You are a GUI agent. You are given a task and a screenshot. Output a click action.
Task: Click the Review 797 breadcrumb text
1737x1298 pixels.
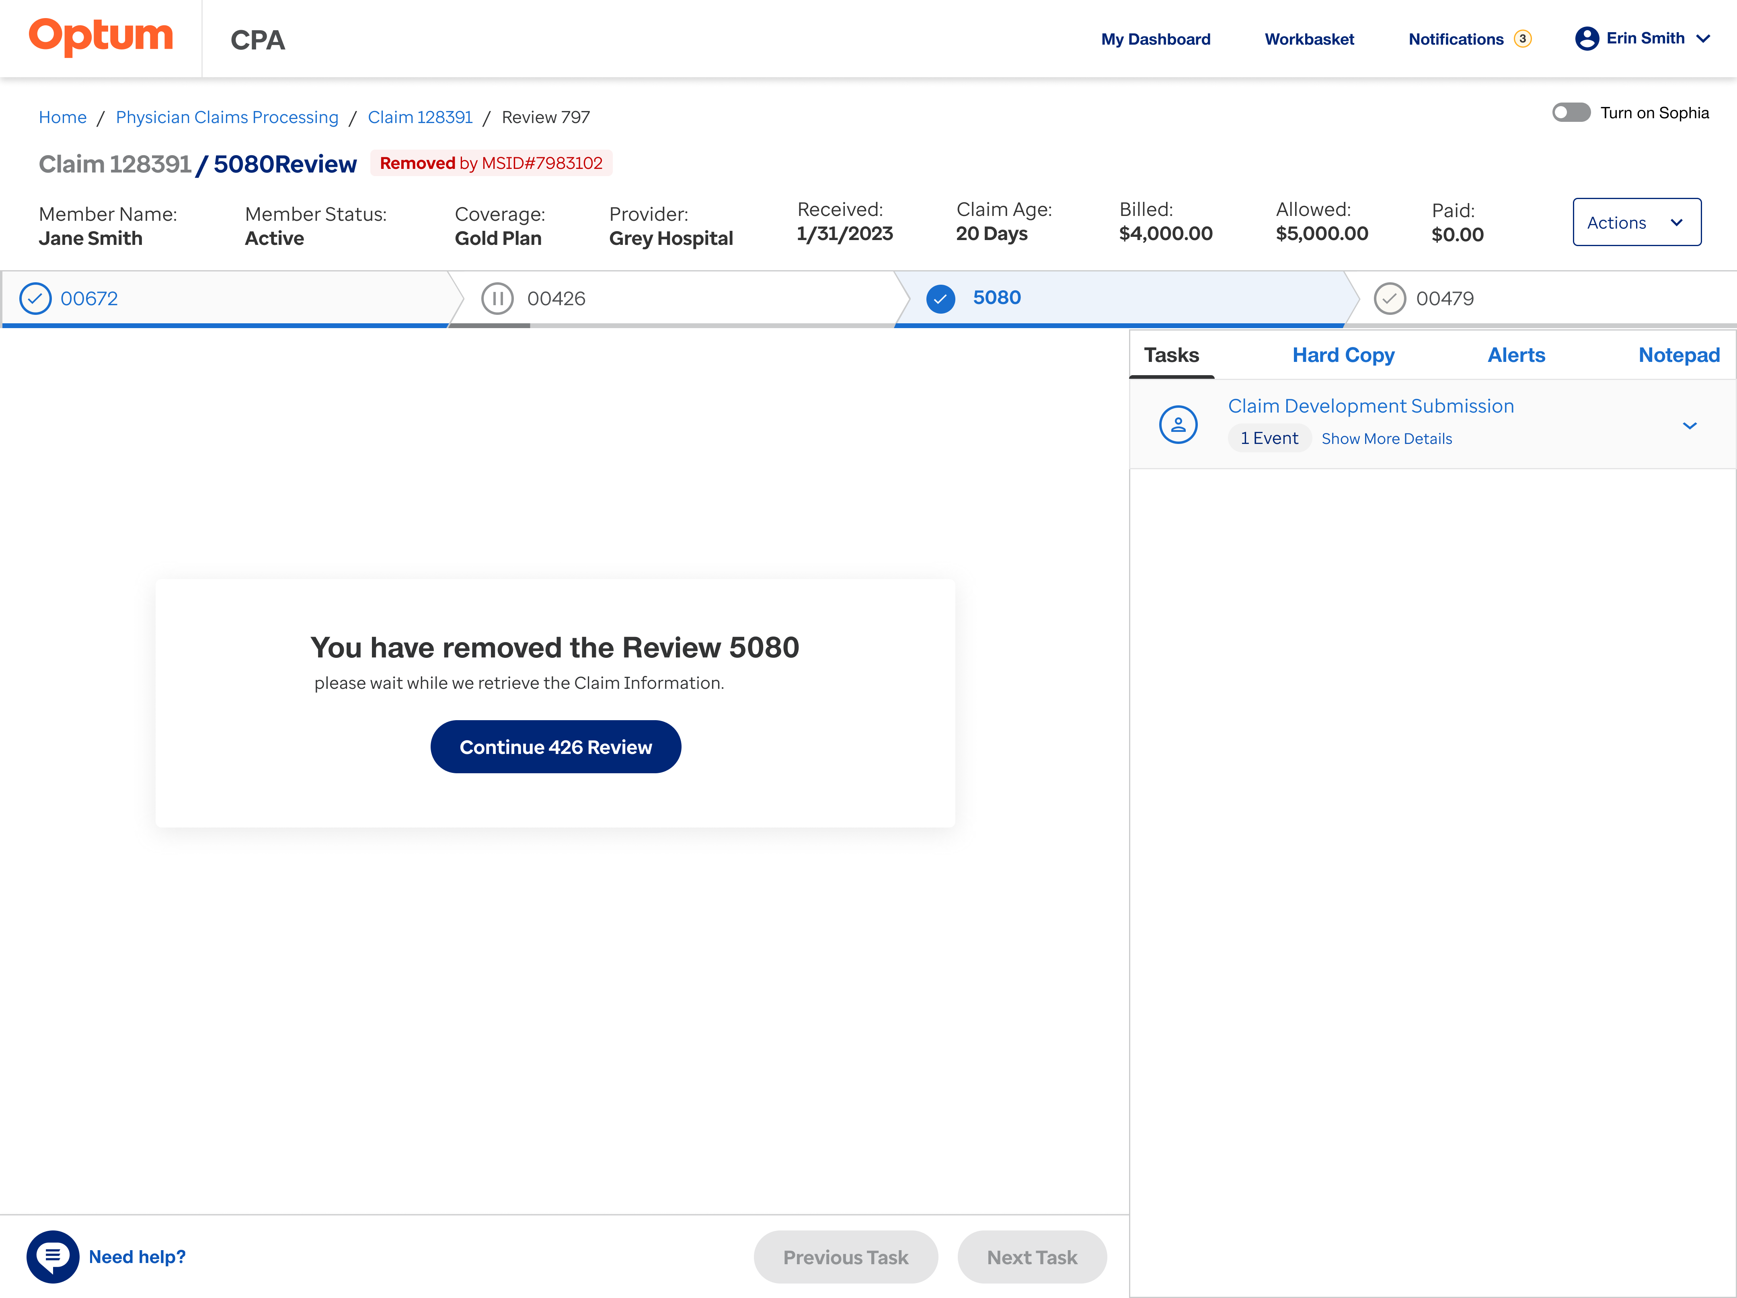546,117
